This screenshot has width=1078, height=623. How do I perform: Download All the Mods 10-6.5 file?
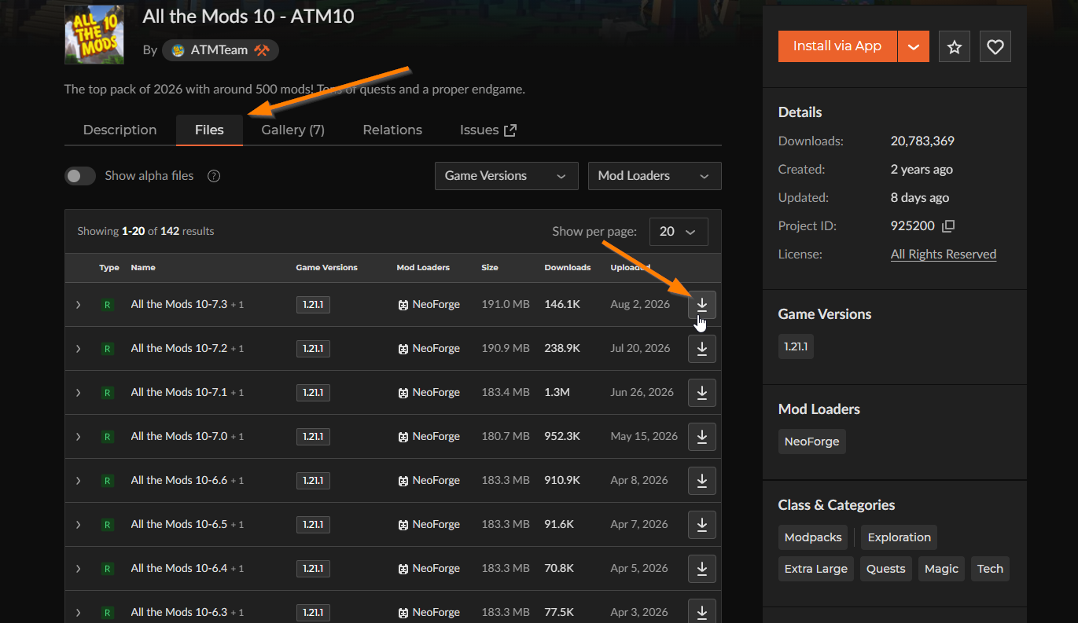702,524
